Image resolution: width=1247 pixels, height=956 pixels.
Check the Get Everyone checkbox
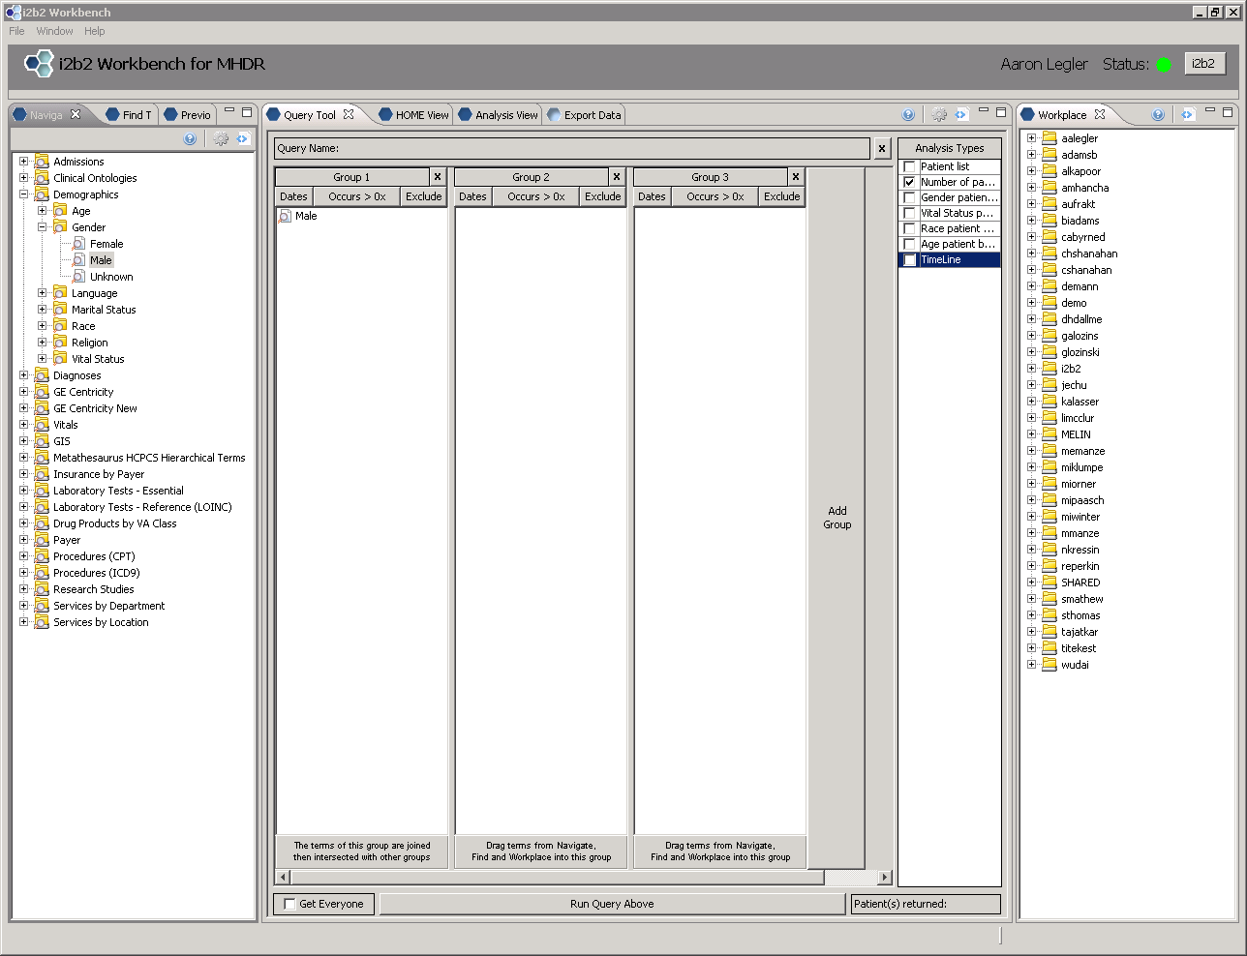(289, 904)
